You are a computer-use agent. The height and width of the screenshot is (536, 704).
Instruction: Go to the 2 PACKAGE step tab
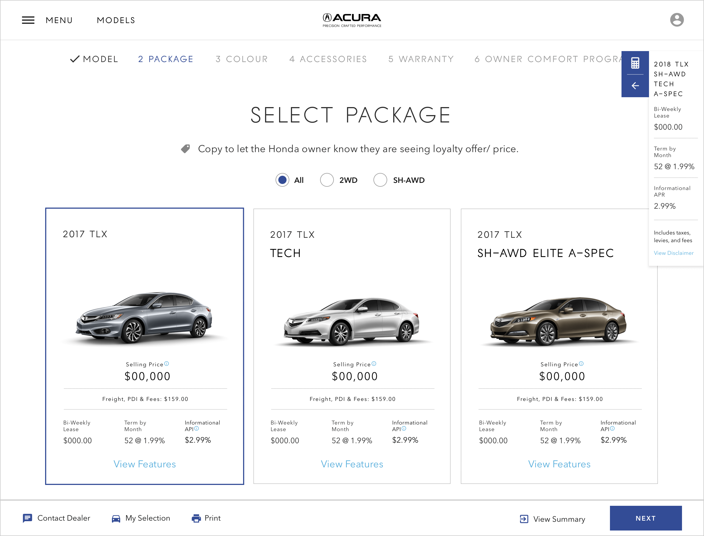tap(166, 59)
